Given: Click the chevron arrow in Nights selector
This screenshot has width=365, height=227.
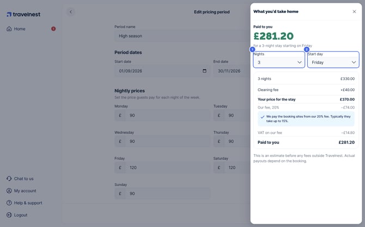Looking at the screenshot, I should tap(300, 62).
